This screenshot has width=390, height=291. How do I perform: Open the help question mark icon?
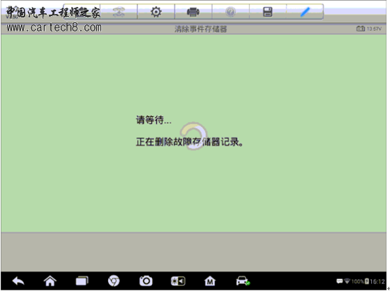point(230,12)
